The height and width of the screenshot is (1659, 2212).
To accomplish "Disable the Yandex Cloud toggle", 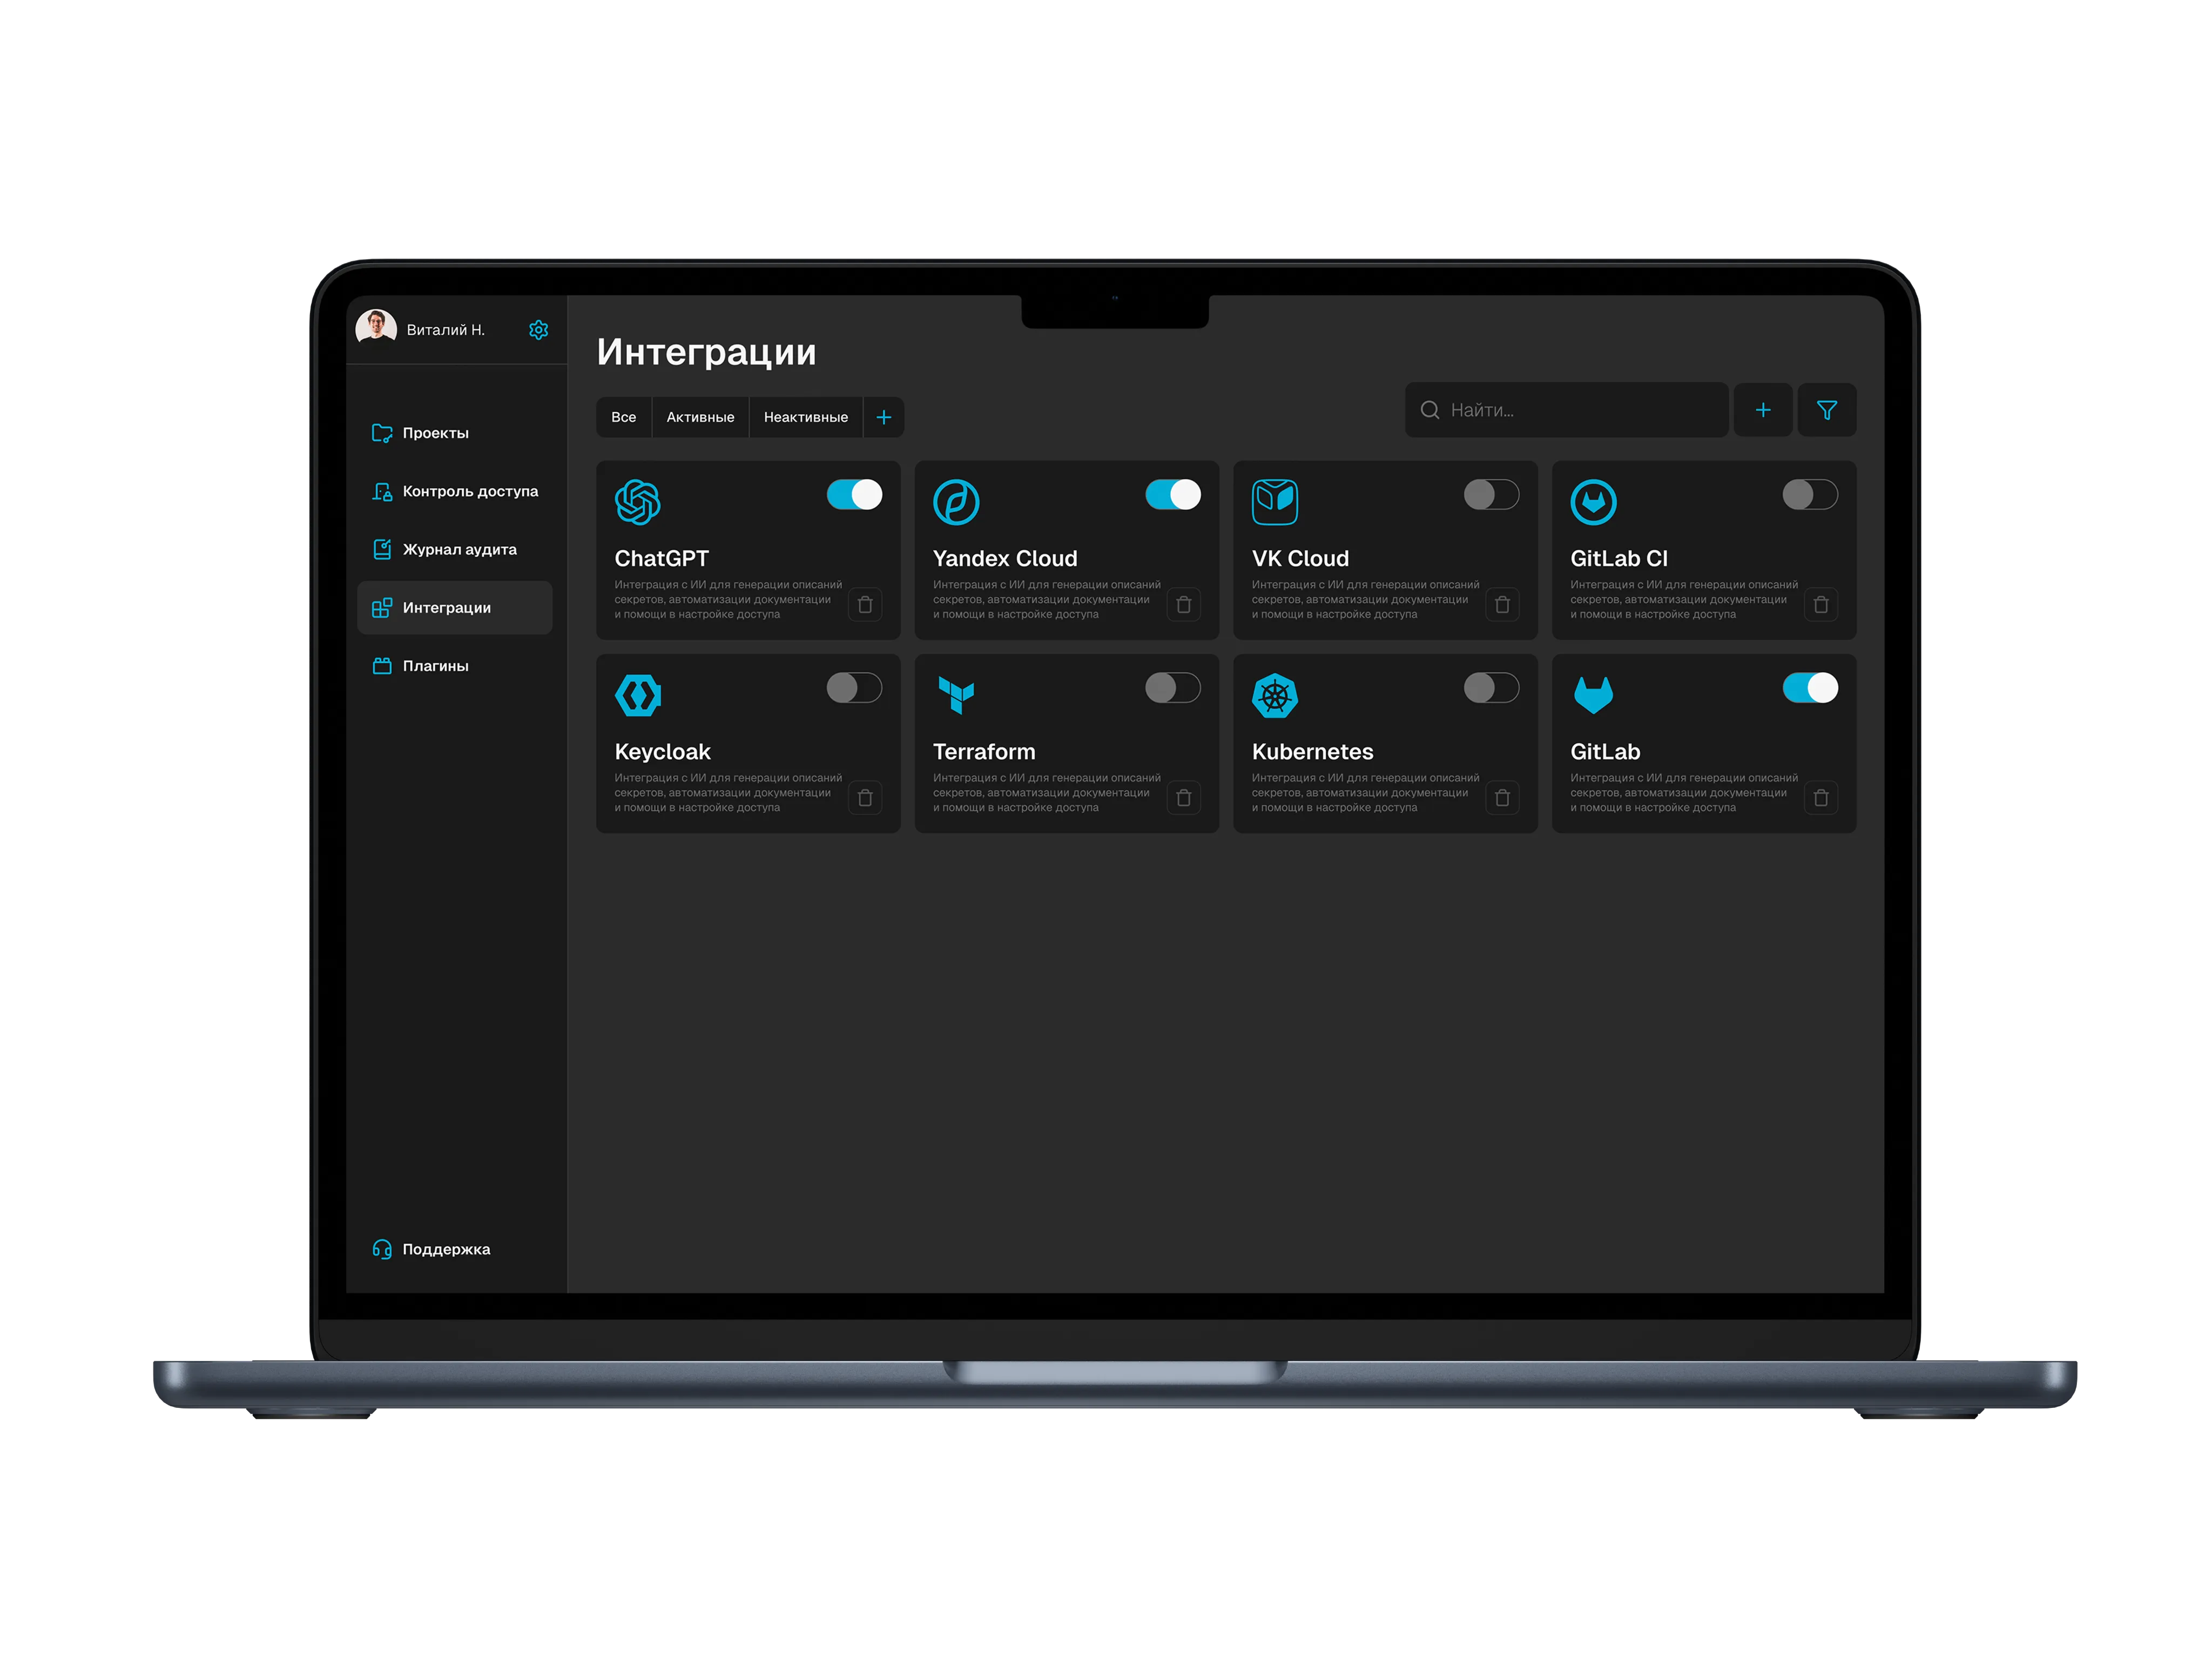I will point(1173,494).
